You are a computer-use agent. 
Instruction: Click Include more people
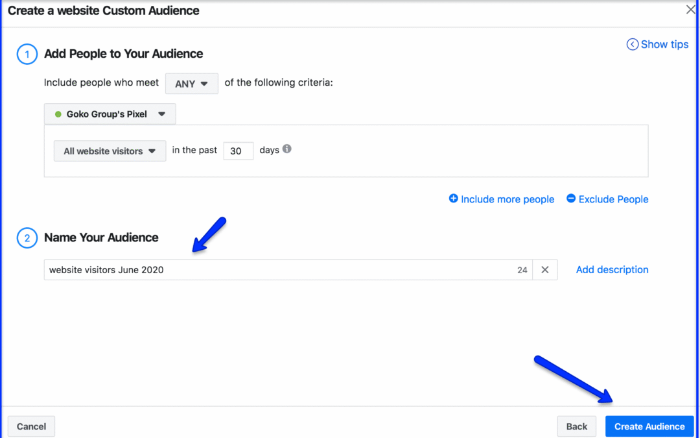click(507, 199)
